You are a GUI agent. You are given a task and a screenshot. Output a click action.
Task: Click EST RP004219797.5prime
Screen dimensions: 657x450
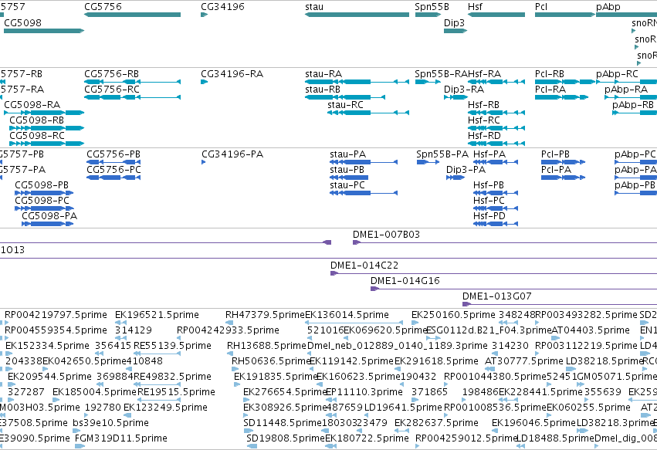pos(56,315)
